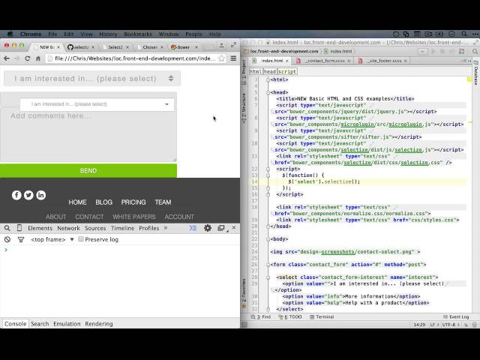Open the LinkedIn footer icon
Image resolution: width=480 pixels, height=360 pixels.
pyautogui.click(x=41, y=195)
